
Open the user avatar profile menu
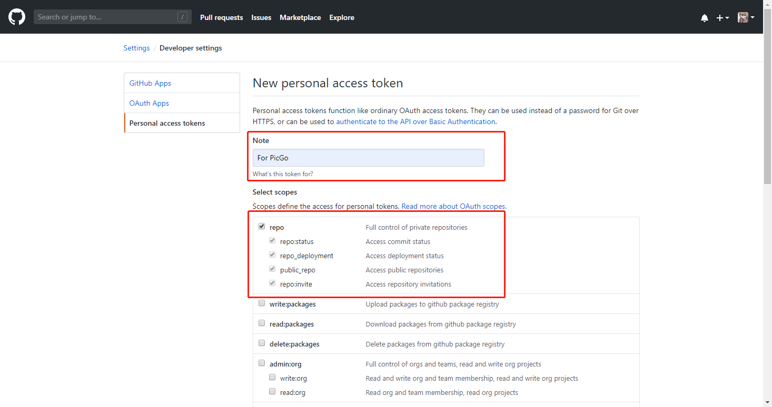[746, 17]
